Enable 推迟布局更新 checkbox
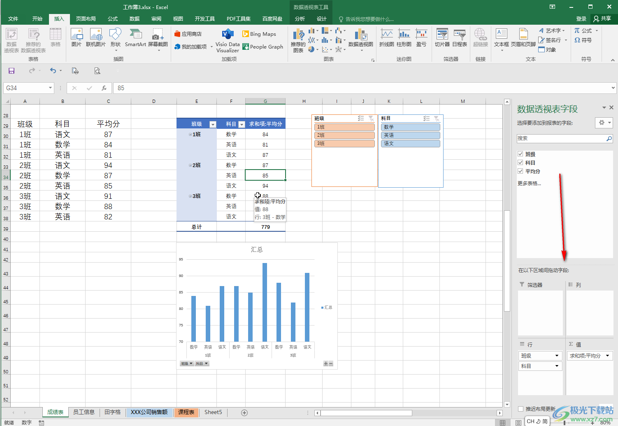 [521, 409]
